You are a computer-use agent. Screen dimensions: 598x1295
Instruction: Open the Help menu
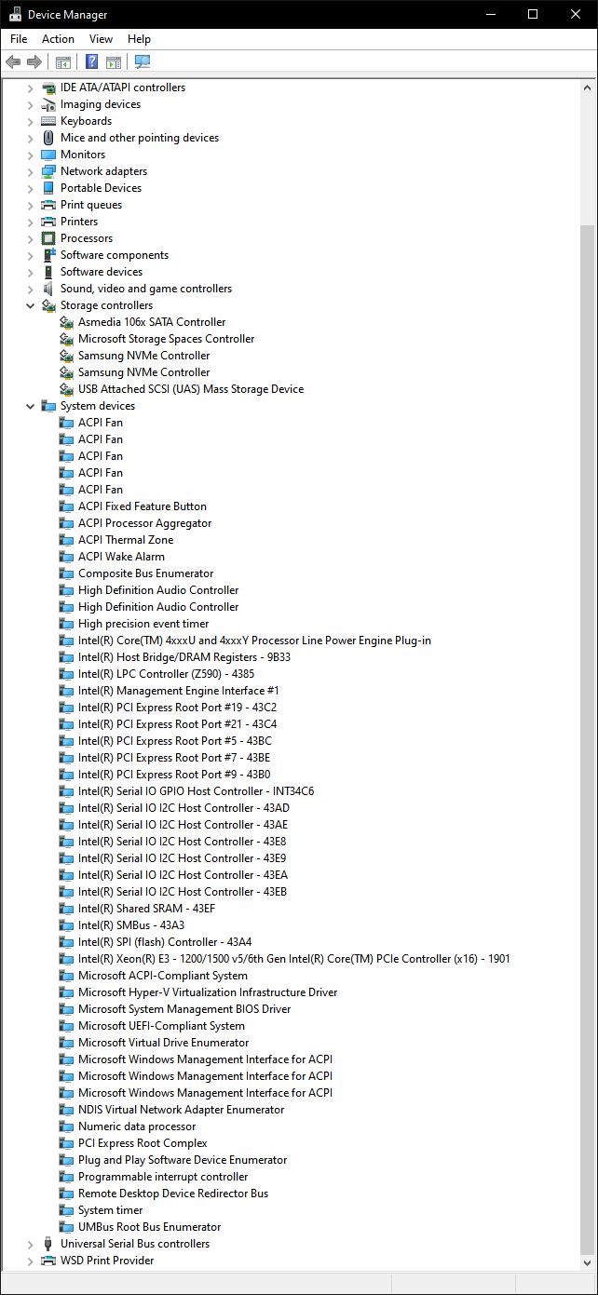[x=139, y=39]
